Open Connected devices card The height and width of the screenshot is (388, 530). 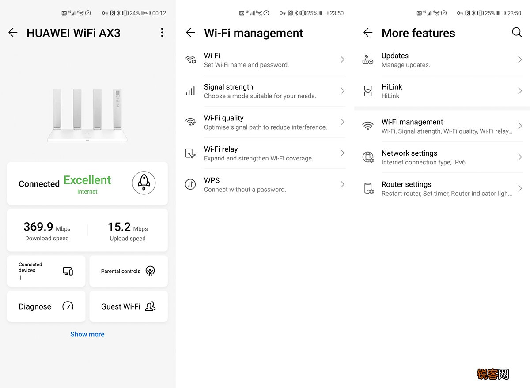point(46,271)
